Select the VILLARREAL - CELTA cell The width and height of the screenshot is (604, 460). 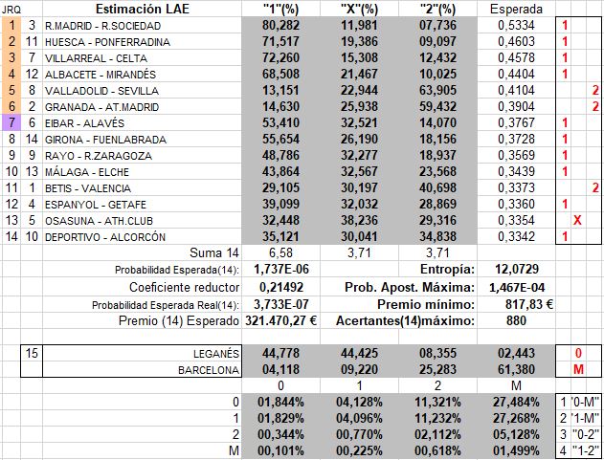[142, 58]
